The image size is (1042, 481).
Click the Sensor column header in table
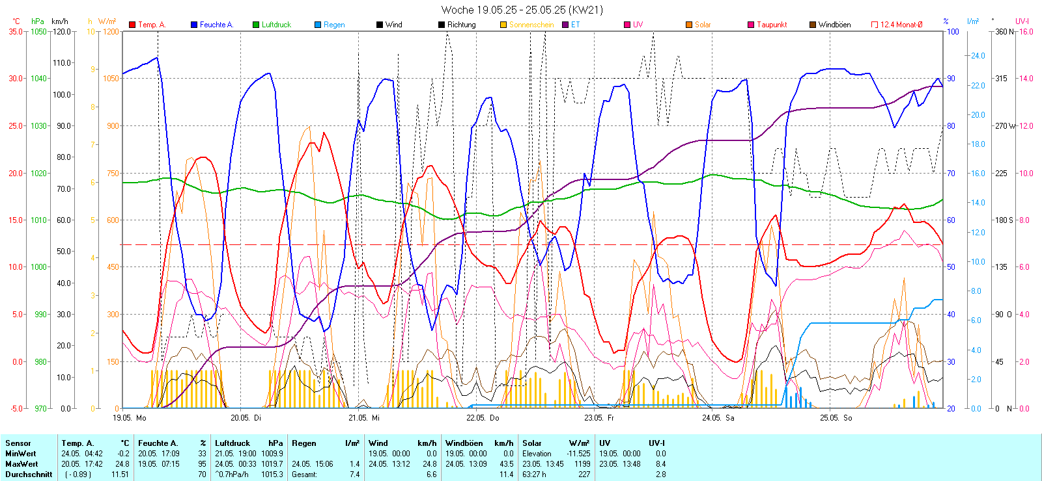(18, 443)
